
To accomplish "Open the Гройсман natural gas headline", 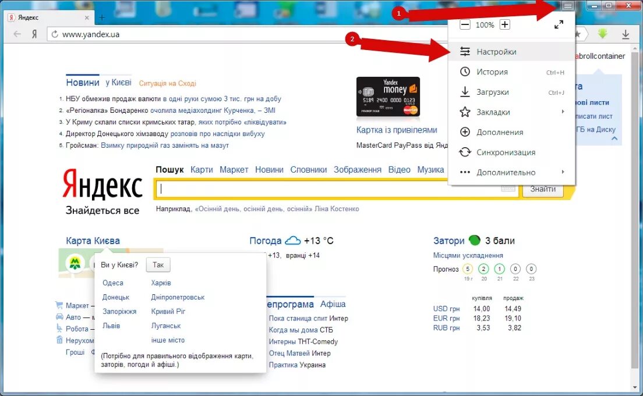I will click(147, 145).
